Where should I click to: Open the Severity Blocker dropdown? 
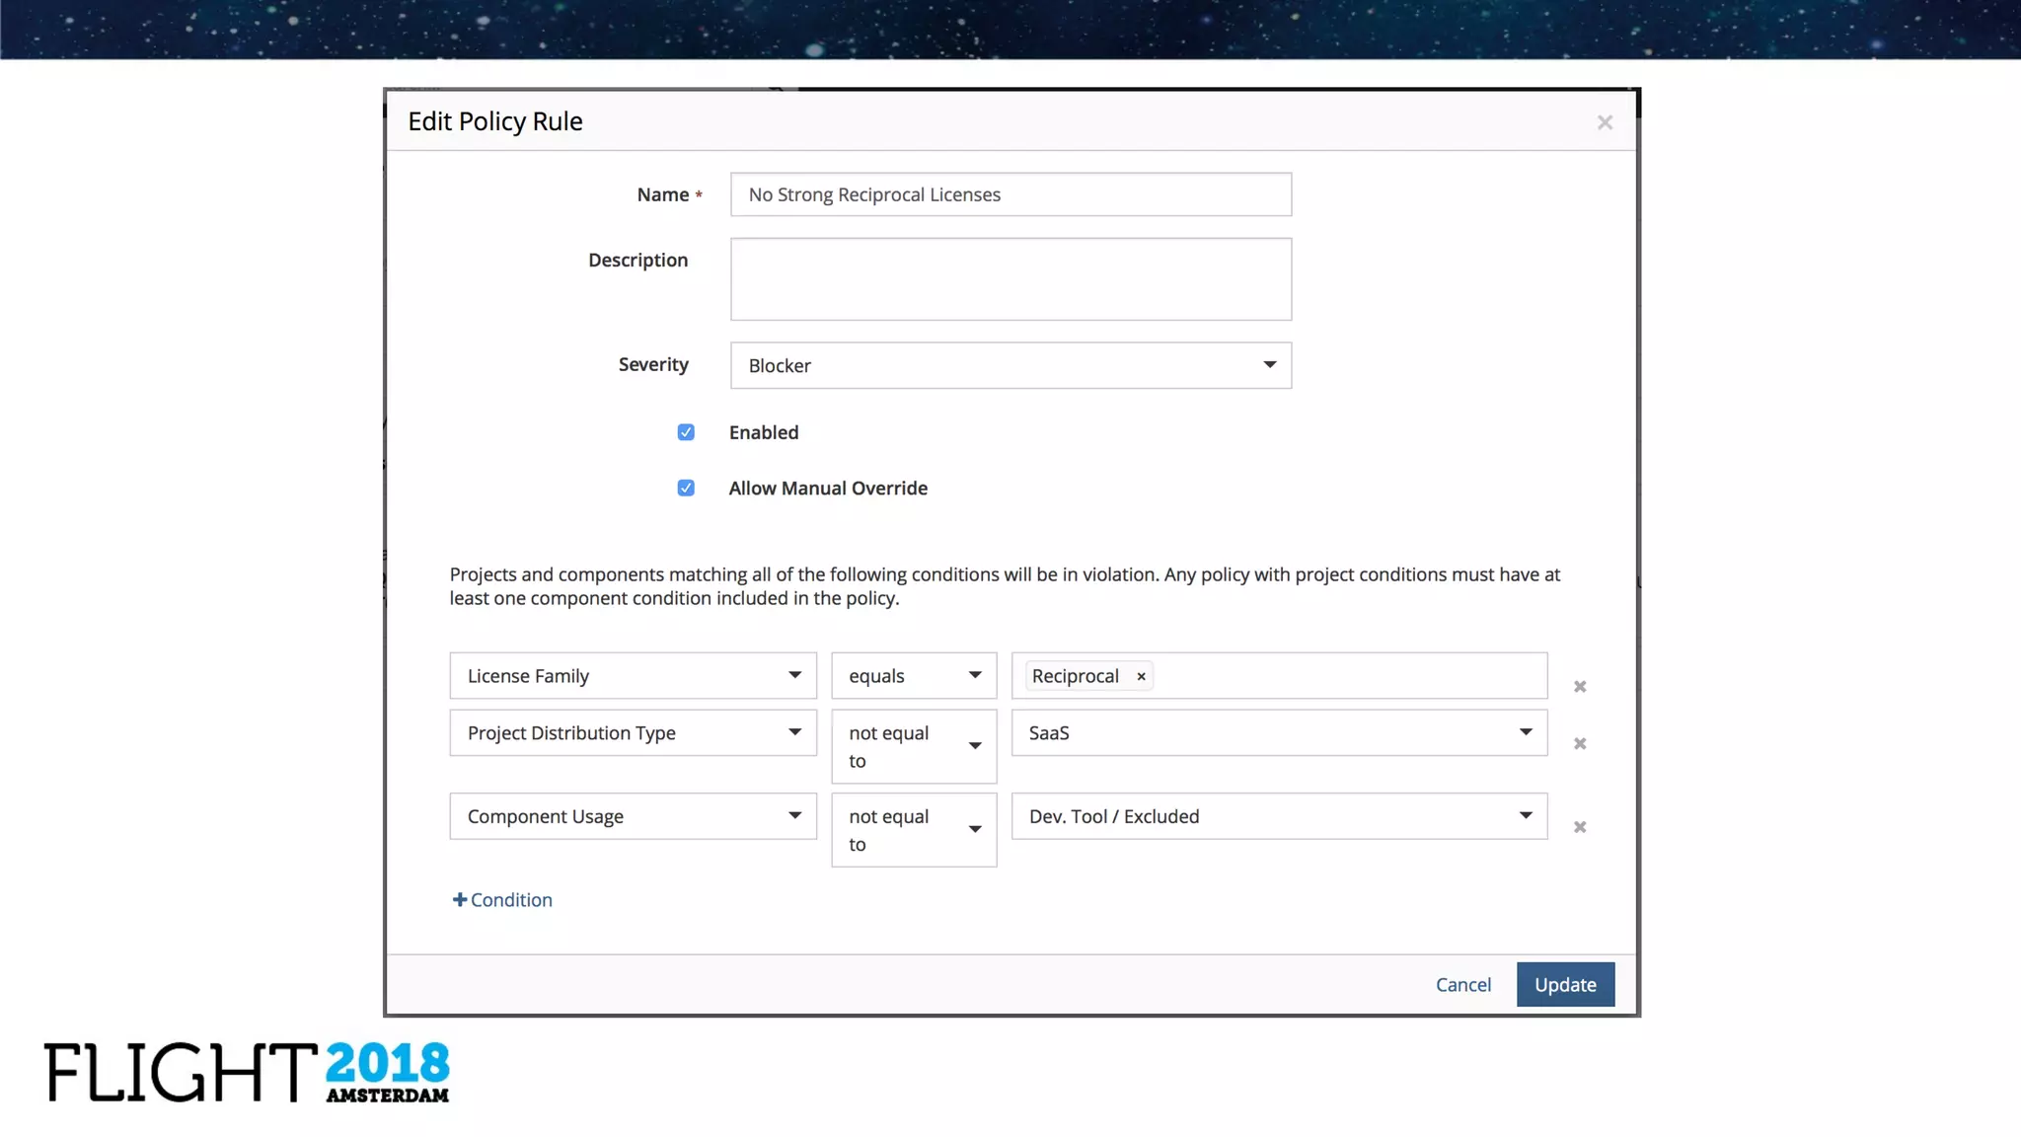click(x=1010, y=365)
